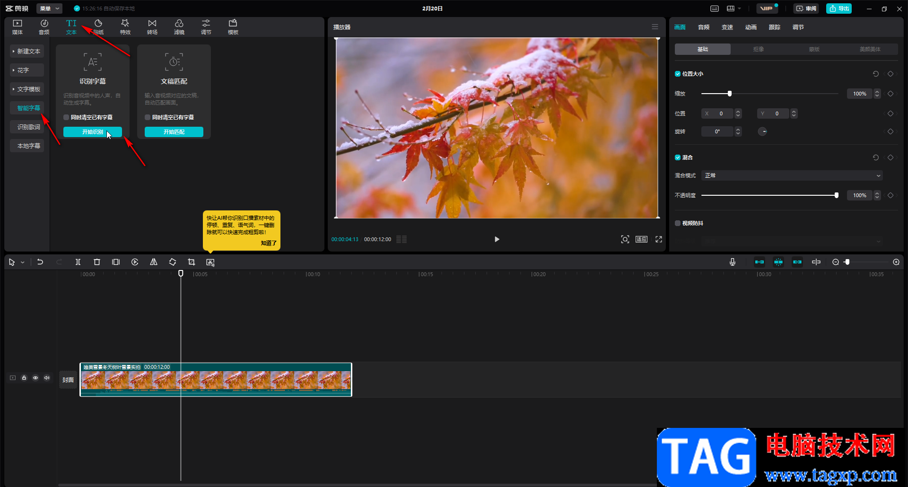Screen dimensions: 908x487
Task: Click the 开始匹配 button
Action: click(x=174, y=132)
